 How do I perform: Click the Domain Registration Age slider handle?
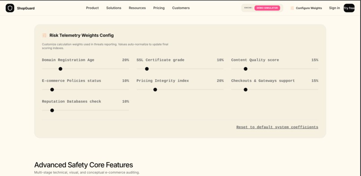[x=60, y=69]
